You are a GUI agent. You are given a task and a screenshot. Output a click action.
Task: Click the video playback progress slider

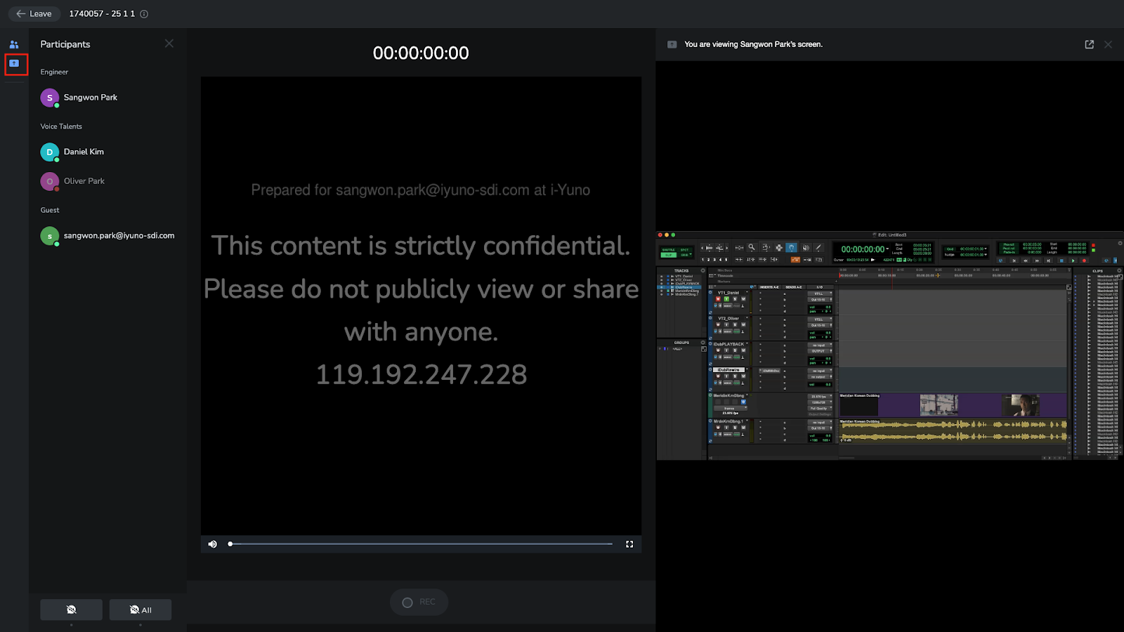point(421,544)
